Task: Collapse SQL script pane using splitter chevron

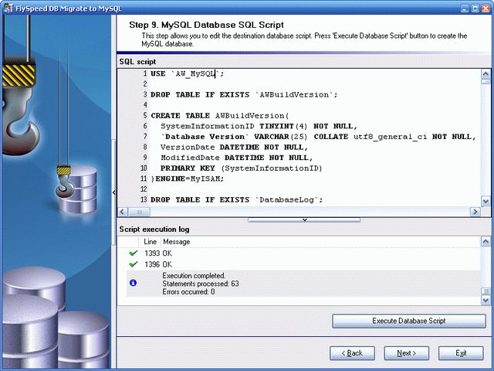Action: (x=304, y=220)
